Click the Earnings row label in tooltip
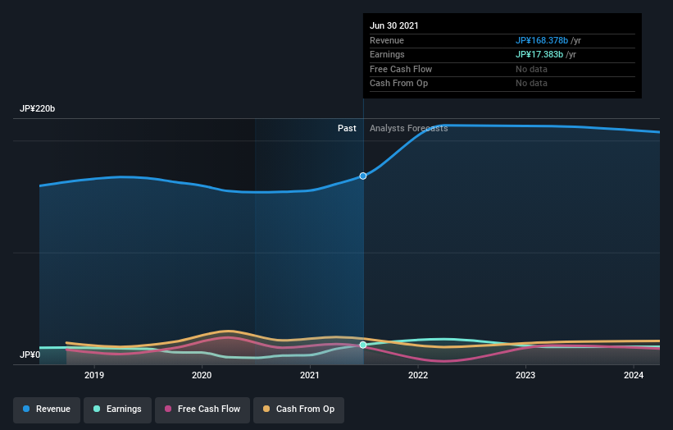Screen dimensions: 673x430 coord(387,54)
